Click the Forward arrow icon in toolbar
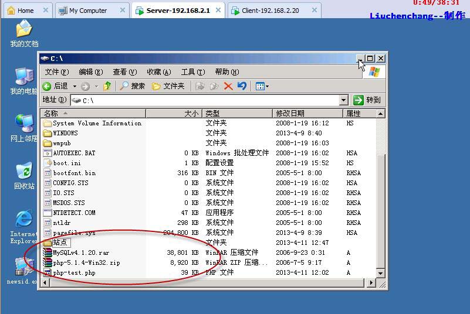 coord(86,87)
